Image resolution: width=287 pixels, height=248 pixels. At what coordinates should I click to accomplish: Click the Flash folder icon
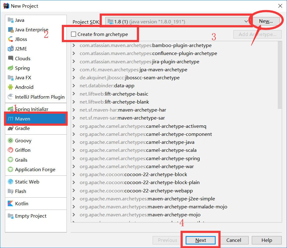pyautogui.click(x=10, y=191)
